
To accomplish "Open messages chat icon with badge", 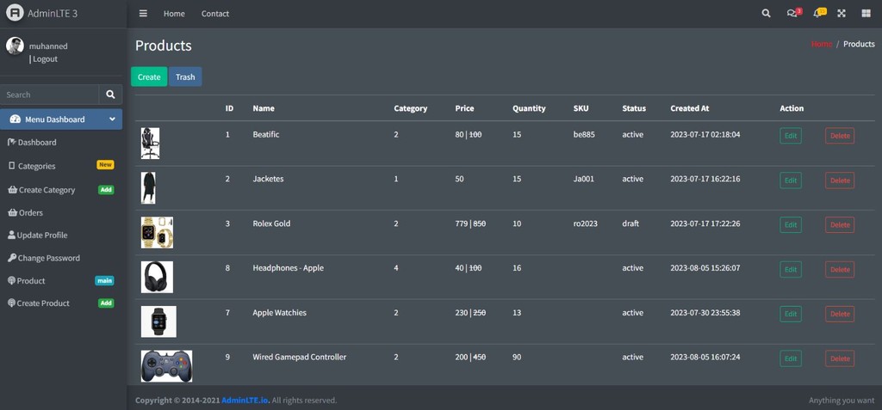I will click(793, 13).
